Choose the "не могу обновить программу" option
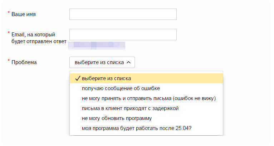Viewport: 274px width, 146px height. (117, 118)
